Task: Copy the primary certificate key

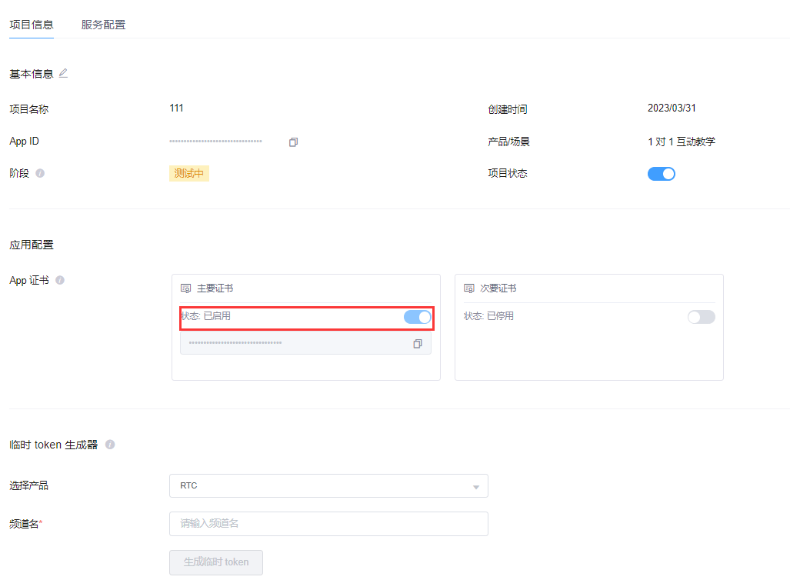Action: (x=418, y=343)
